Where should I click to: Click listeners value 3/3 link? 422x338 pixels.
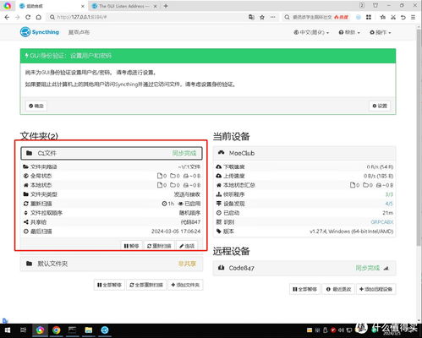coord(389,194)
